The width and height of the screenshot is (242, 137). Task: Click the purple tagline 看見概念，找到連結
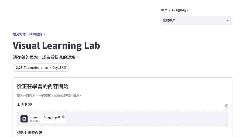coord(29,34)
